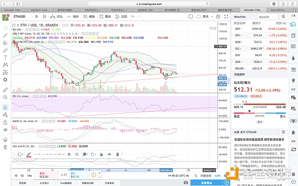The image size is (298, 186).
Task: Select the SPX row in Watchlist
Action: 260,29
